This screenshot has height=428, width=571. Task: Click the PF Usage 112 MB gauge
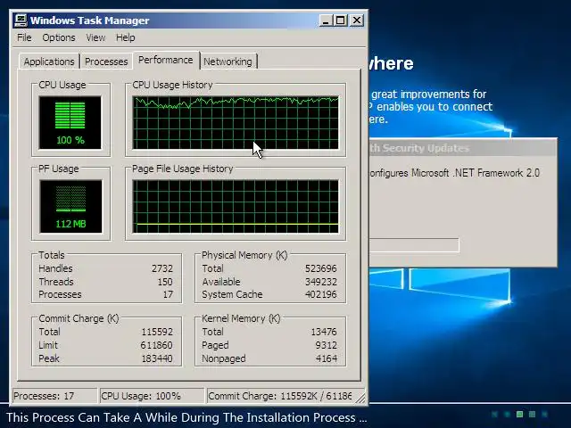tap(70, 206)
